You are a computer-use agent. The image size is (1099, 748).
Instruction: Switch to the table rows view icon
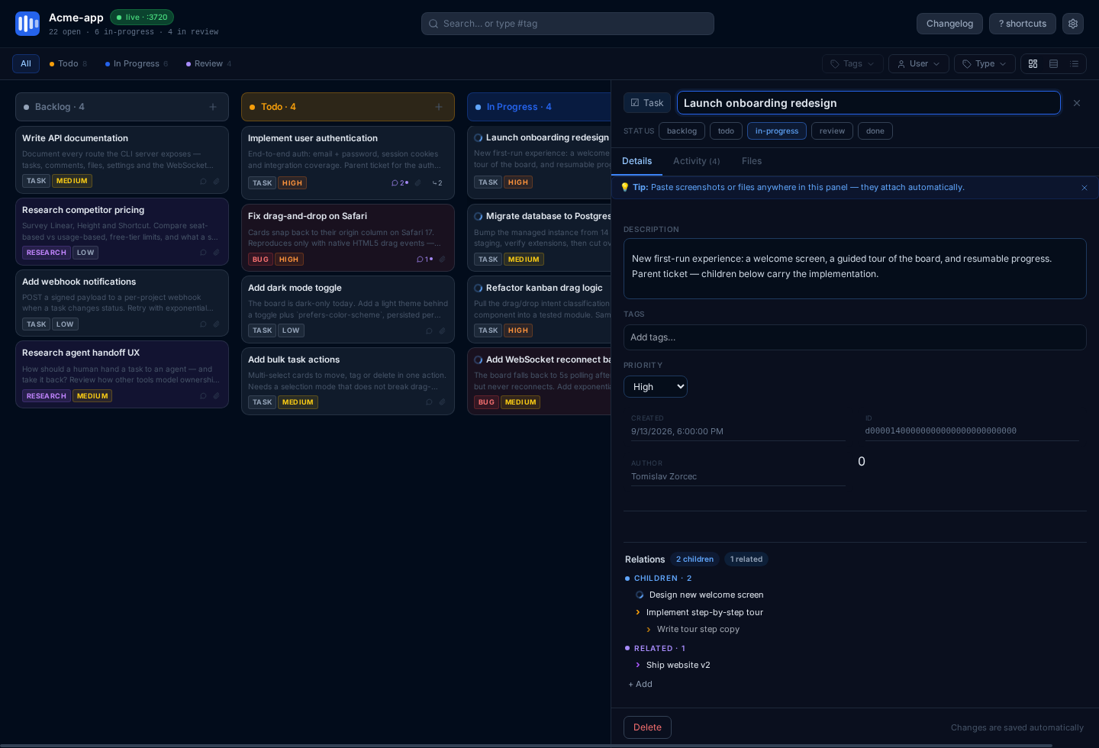tap(1053, 64)
